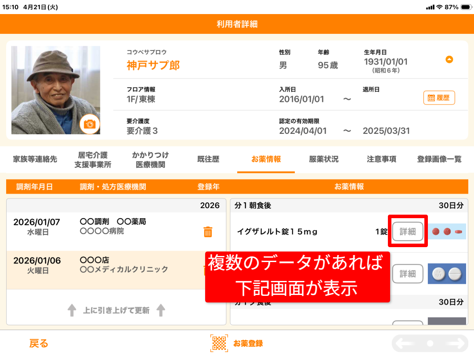
Task: Select the かかりつけ医療機関 tab
Action: pyautogui.click(x=150, y=160)
